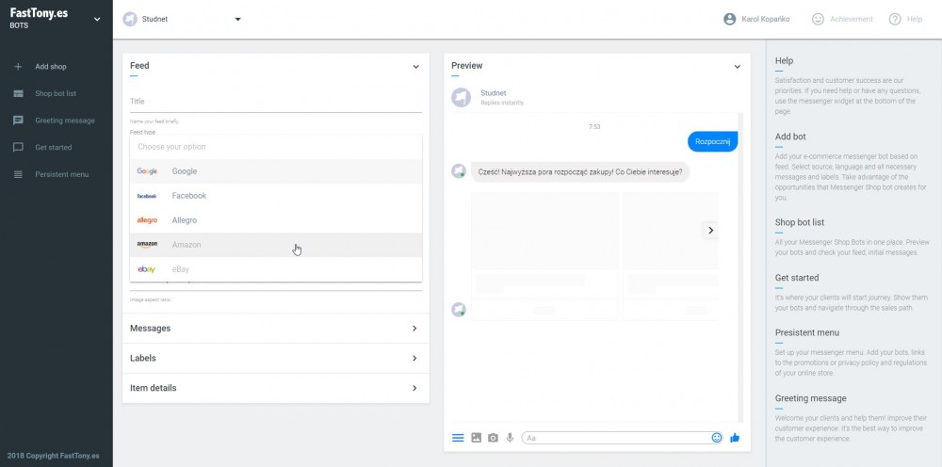Send a thumbs-up like in messenger
Image resolution: width=942 pixels, height=467 pixels.
tap(734, 438)
